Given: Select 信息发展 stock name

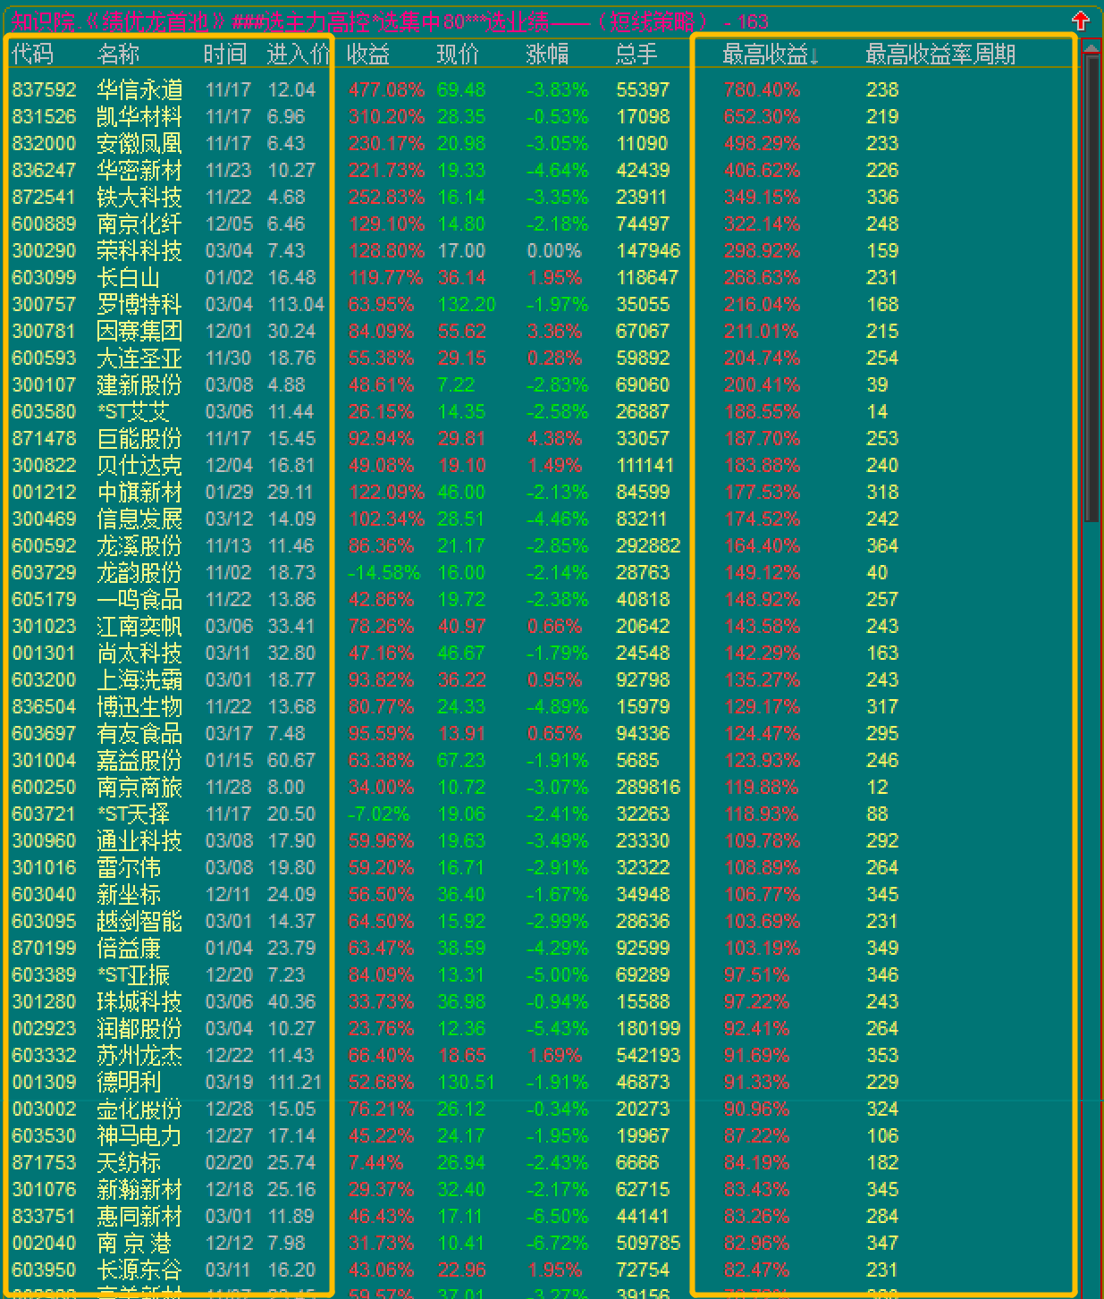Looking at the screenshot, I should tap(140, 519).
